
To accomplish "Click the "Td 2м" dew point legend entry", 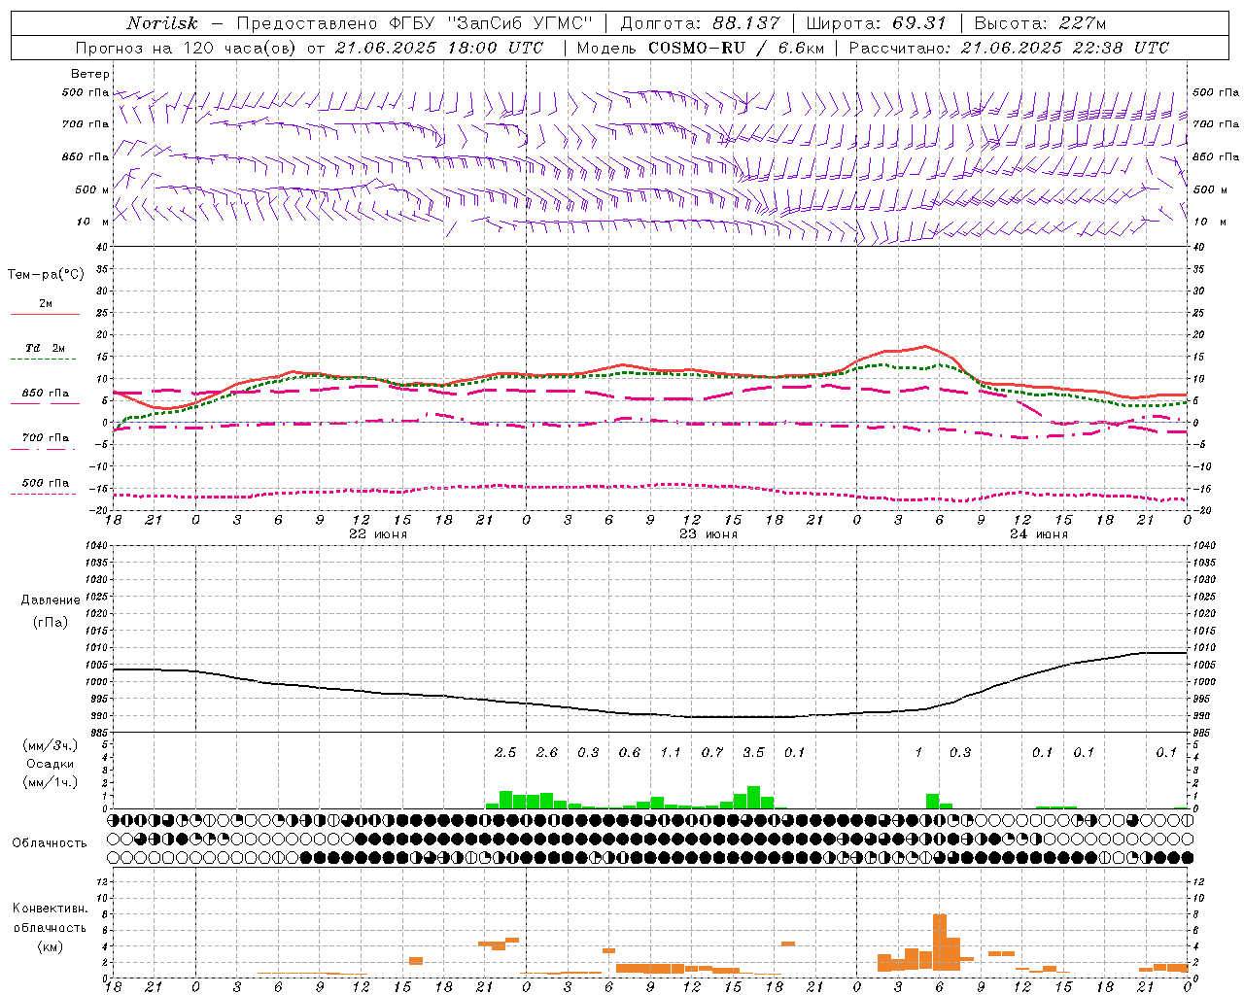I will click(46, 348).
